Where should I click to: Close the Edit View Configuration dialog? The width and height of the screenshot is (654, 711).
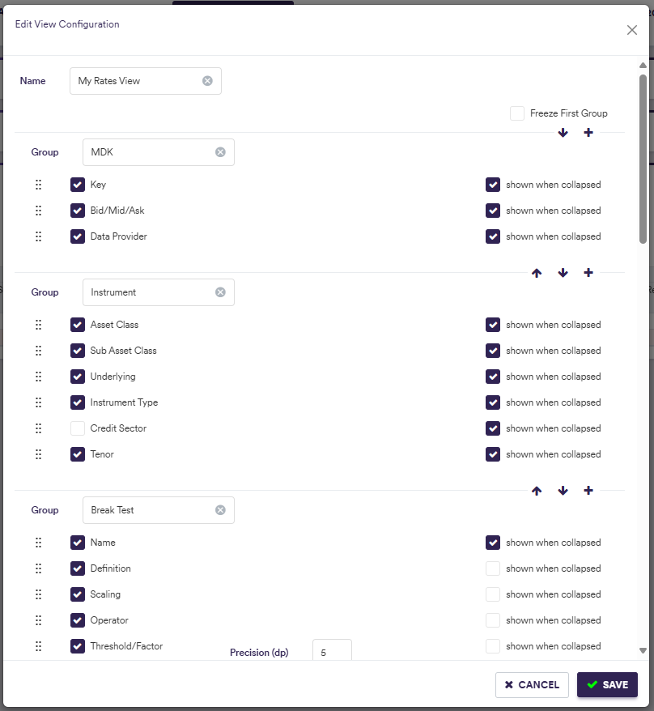coord(632,30)
